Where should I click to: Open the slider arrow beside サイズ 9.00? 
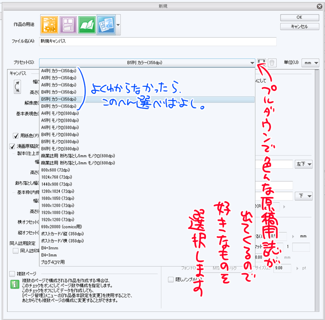pos(297,268)
